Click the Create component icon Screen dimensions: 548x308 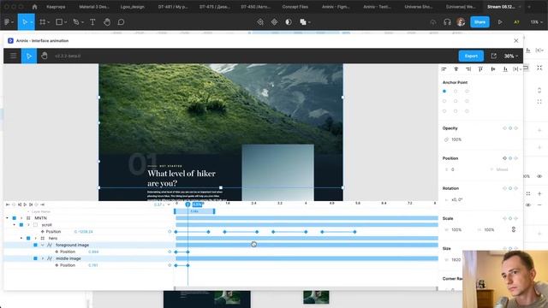point(274,22)
